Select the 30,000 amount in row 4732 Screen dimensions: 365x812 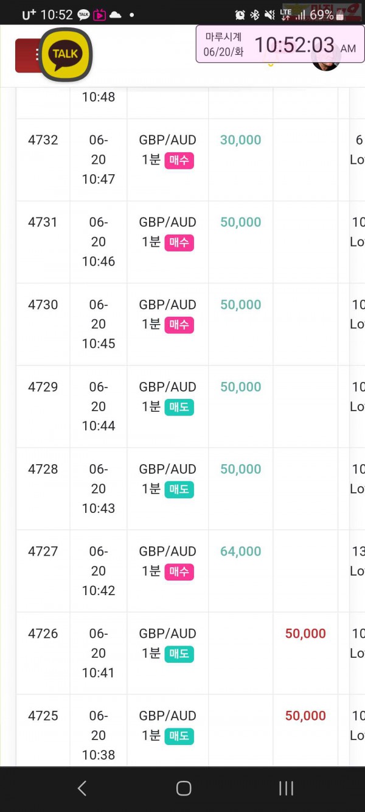(241, 140)
